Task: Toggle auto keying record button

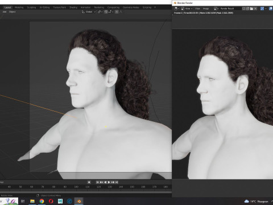Action: 89,182
